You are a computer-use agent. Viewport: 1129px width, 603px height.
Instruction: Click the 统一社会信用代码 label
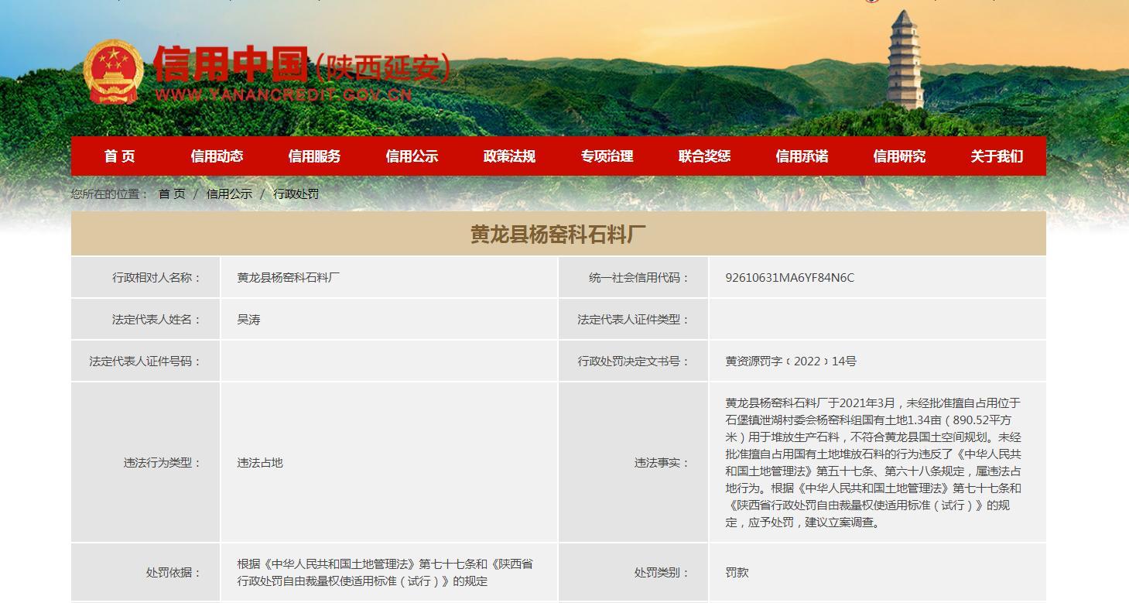tap(638, 278)
